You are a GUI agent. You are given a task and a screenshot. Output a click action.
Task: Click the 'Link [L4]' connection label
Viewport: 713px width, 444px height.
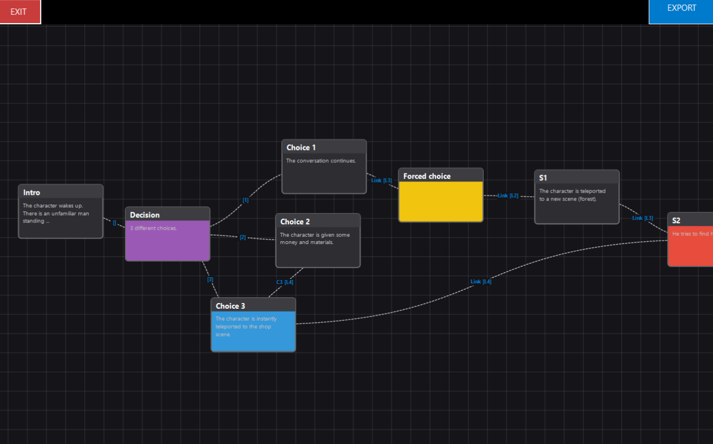pyautogui.click(x=481, y=282)
